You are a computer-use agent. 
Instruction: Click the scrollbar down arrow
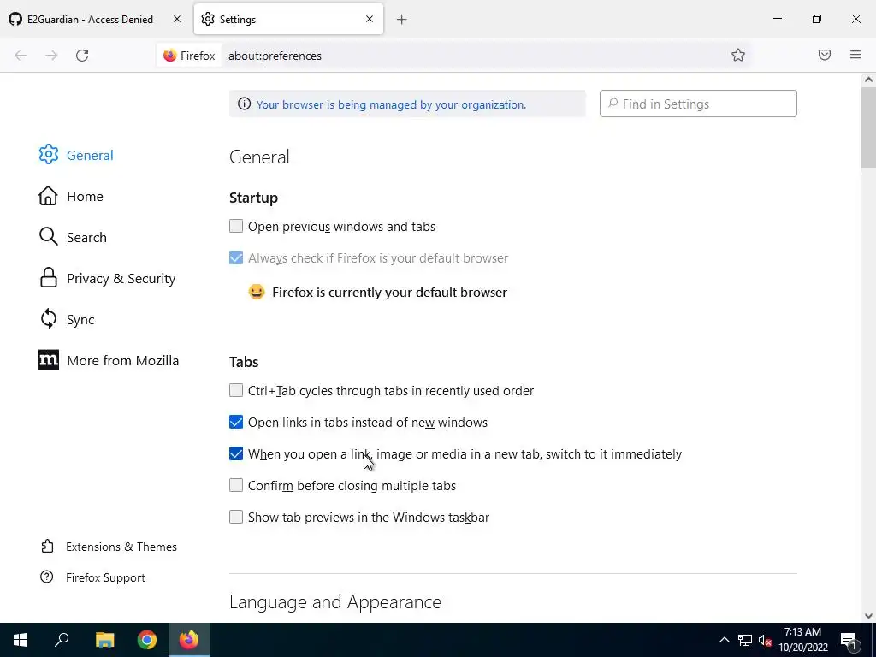click(x=868, y=616)
